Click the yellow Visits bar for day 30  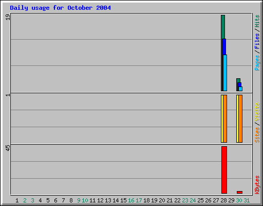pos(237,118)
